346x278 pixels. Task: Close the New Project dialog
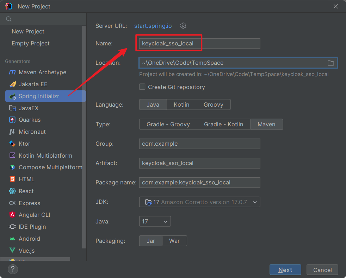point(336,6)
